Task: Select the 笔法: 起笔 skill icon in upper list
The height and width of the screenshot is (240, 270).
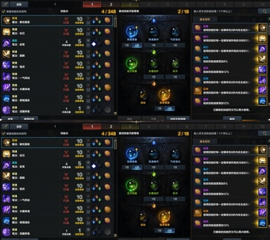Action: (7, 43)
